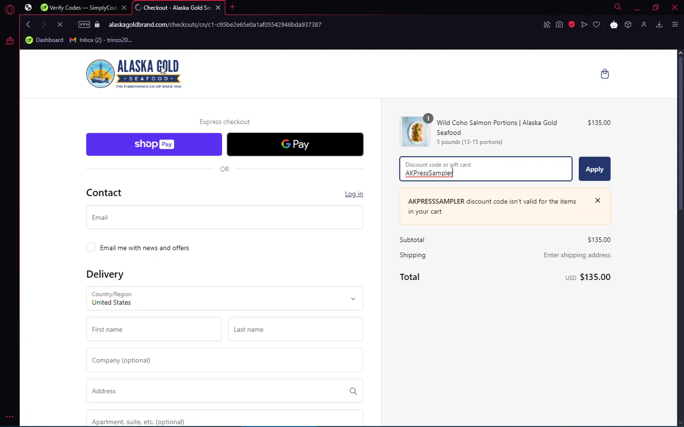Focus the Email field

click(x=224, y=217)
